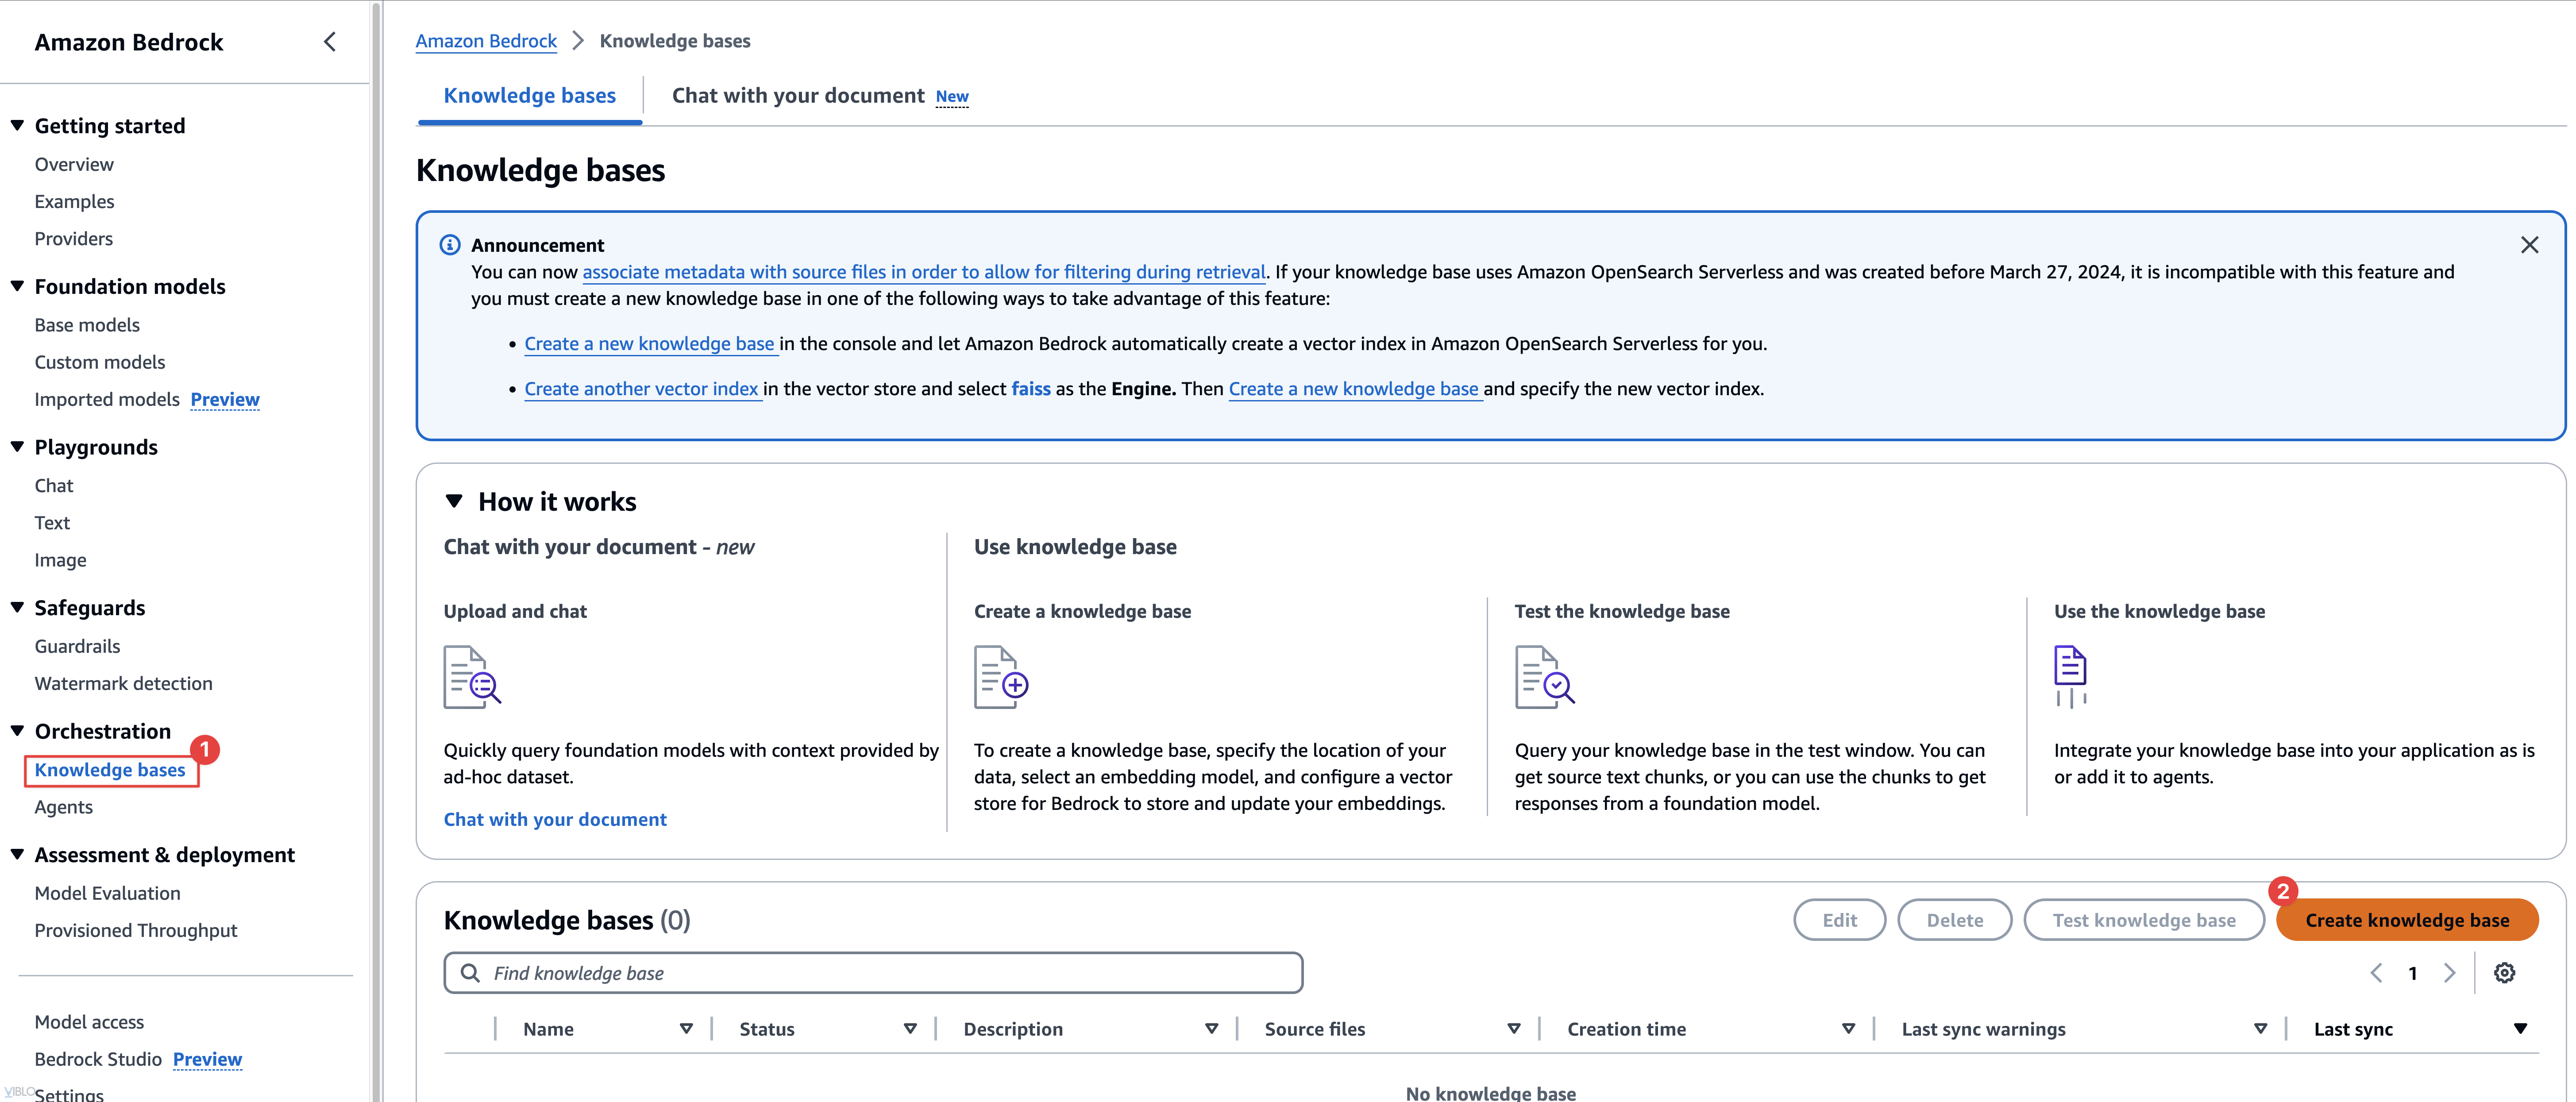Click the Amazon Bedrock breadcrumb link
The width and height of the screenshot is (2576, 1102).
(486, 40)
